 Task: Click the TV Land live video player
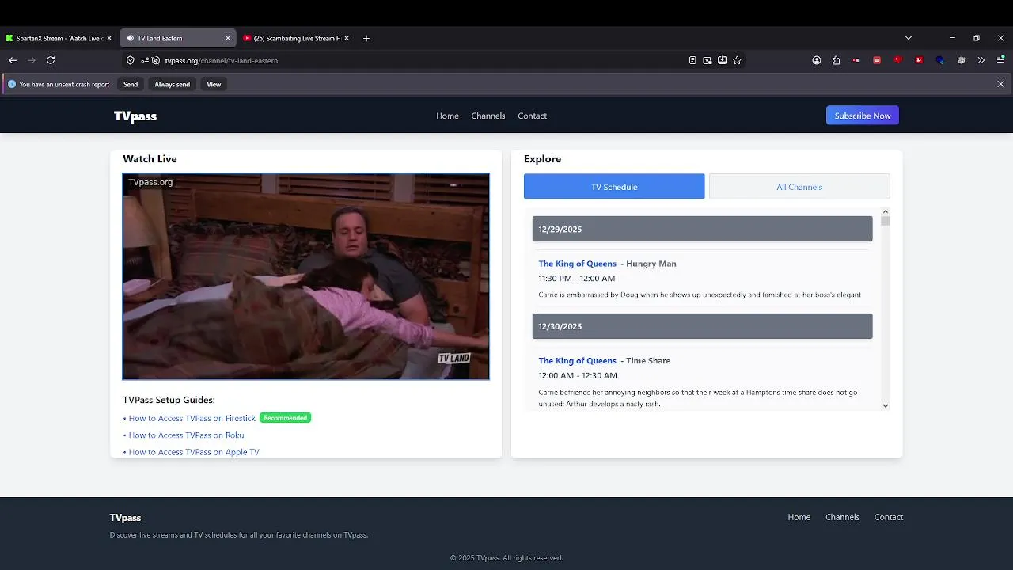[x=305, y=276]
